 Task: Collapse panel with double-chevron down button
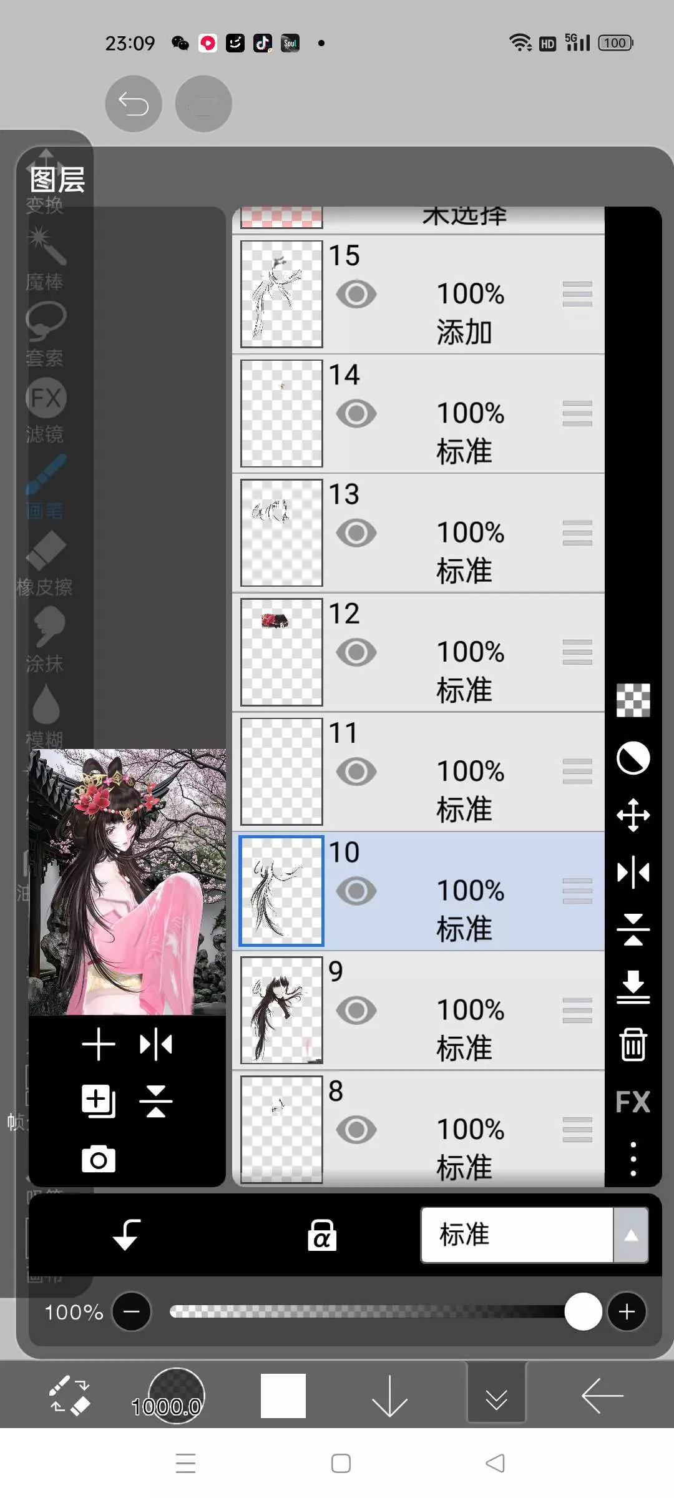(x=496, y=1396)
